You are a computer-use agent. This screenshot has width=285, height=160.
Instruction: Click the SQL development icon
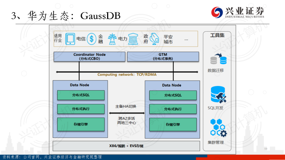click(x=217, y=94)
